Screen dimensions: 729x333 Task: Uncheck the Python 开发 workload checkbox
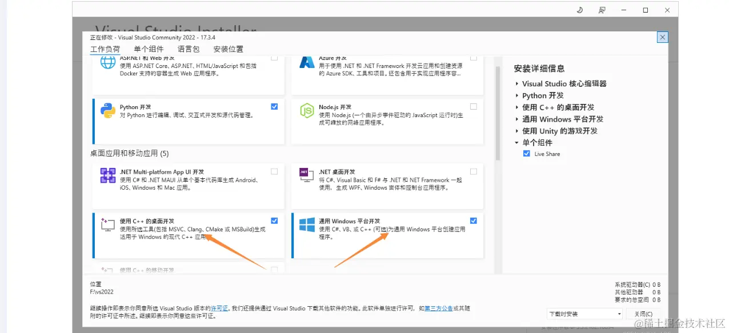(274, 106)
